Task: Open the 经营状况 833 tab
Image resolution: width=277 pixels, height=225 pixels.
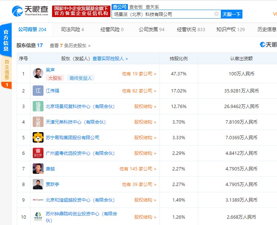Action: tap(191, 29)
